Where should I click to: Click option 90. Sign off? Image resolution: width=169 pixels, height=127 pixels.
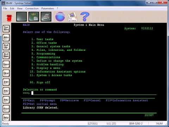(x=40, y=82)
